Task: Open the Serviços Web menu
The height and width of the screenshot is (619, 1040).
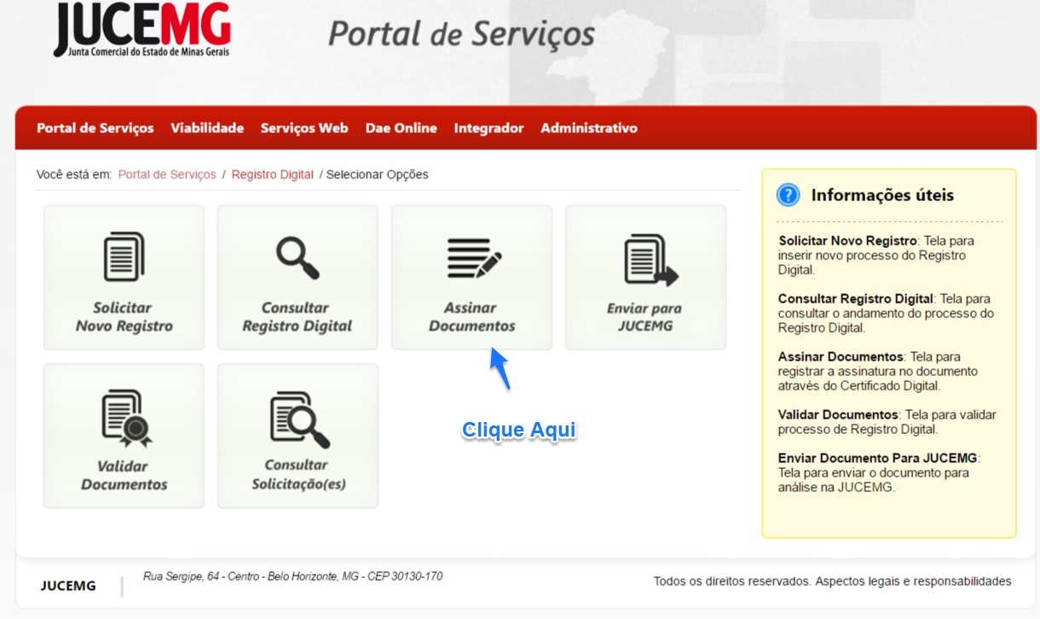Action: pos(304,128)
